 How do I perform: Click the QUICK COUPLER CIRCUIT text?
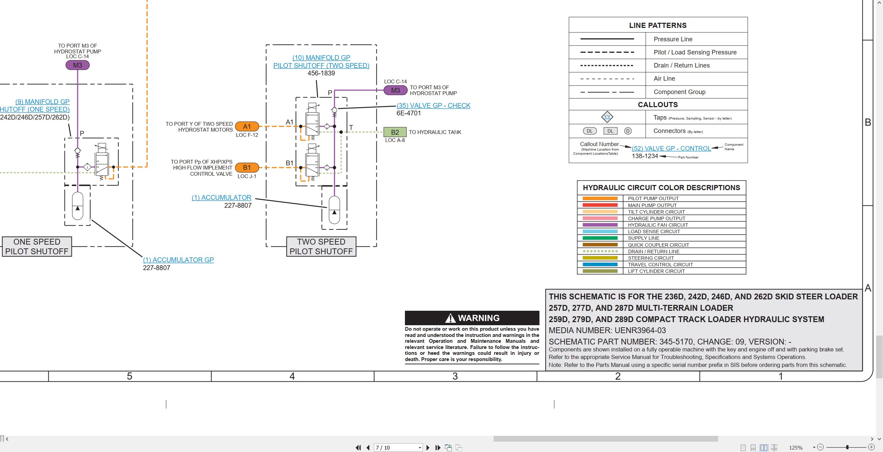coord(658,245)
